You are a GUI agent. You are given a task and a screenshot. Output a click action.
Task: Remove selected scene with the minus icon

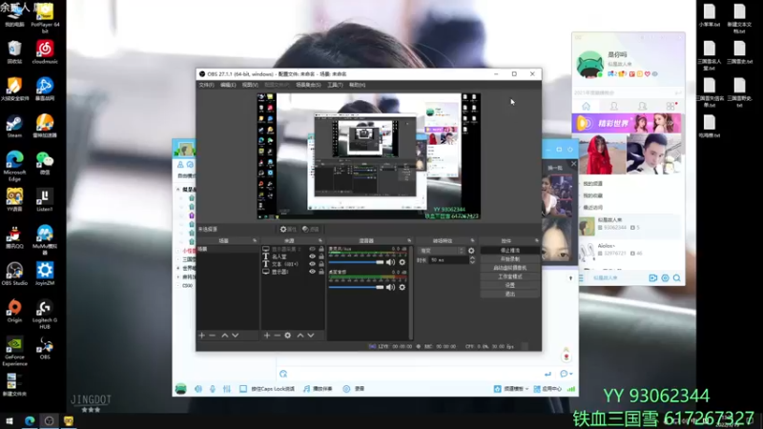click(213, 336)
